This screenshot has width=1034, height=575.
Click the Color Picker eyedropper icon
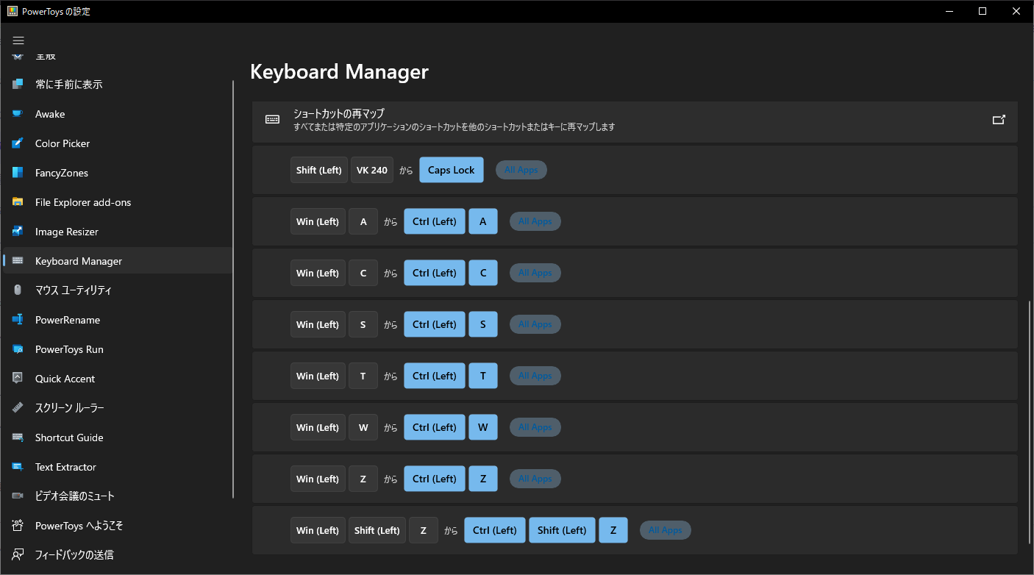click(18, 143)
